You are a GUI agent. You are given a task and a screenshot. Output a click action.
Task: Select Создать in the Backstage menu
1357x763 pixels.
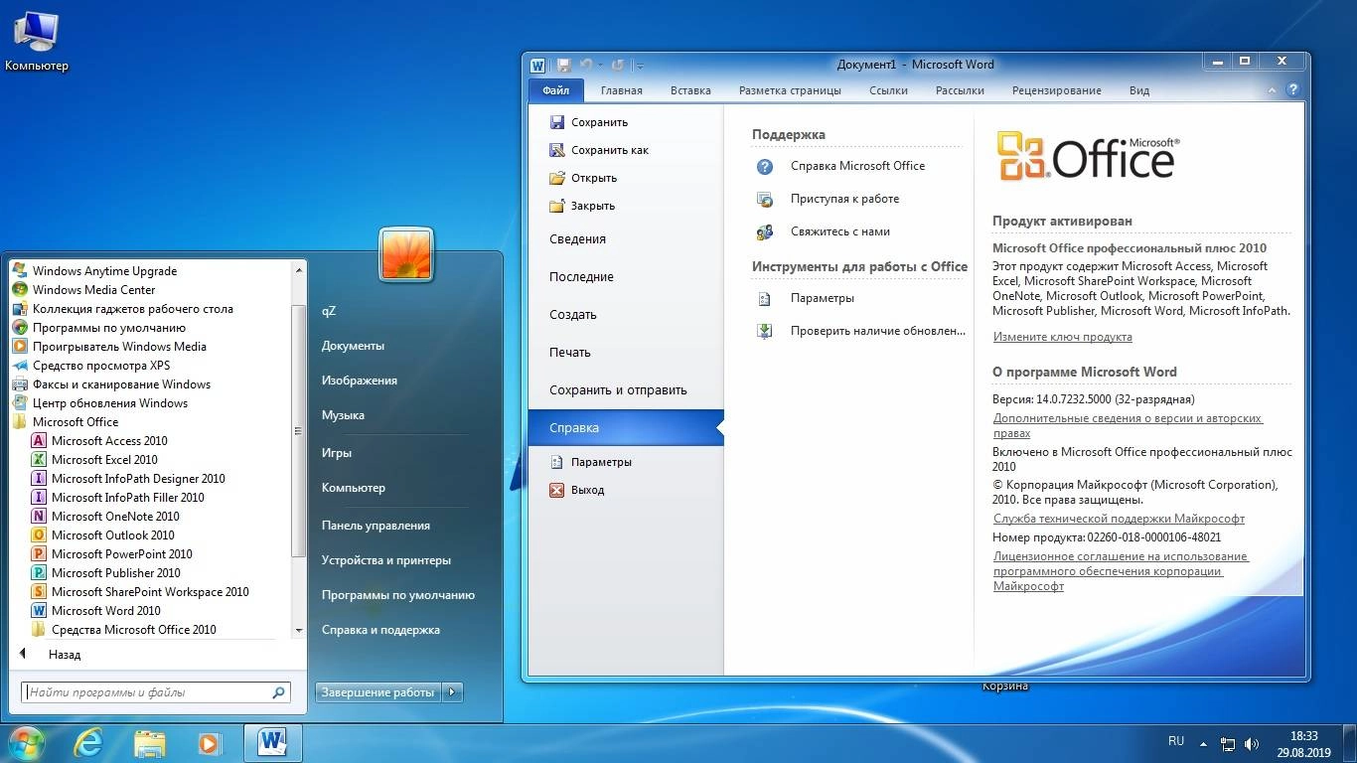626,315
